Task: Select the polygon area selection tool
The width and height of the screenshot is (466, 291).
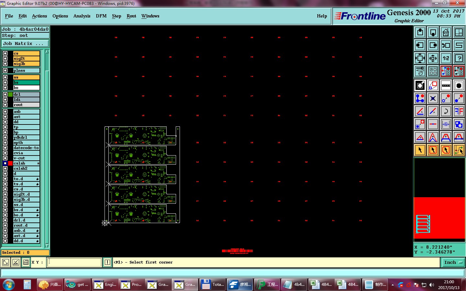Action: (446, 150)
